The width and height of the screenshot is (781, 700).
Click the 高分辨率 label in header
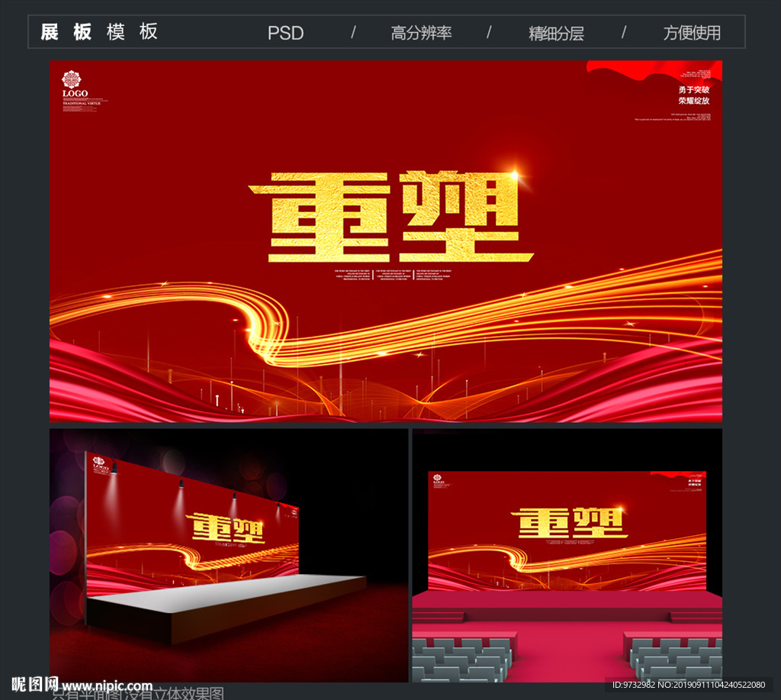click(421, 33)
